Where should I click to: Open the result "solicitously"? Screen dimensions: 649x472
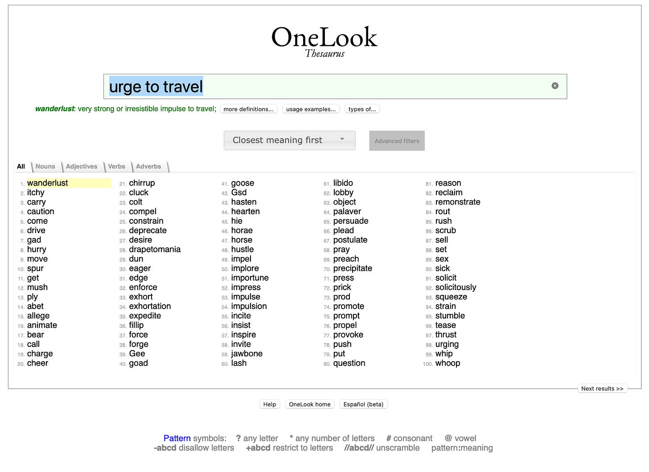pos(456,287)
